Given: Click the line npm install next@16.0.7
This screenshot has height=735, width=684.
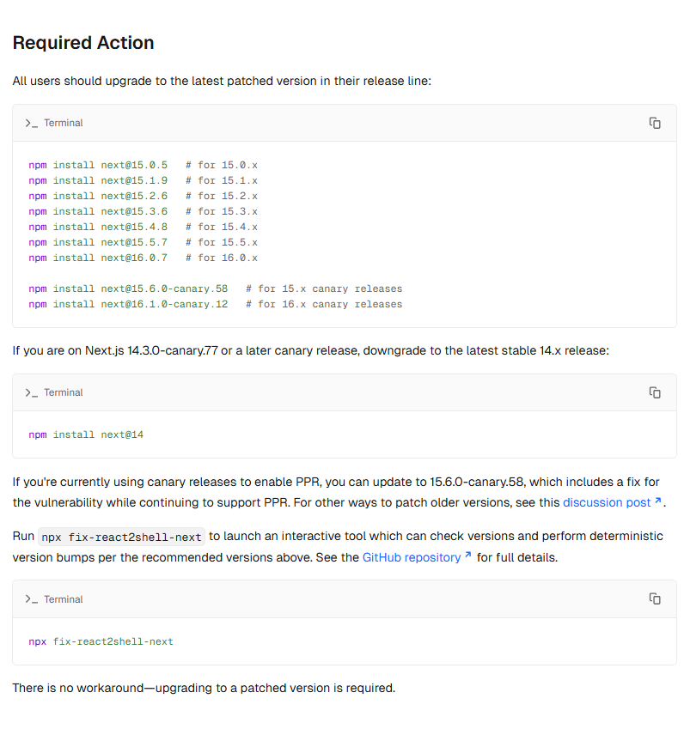Looking at the screenshot, I should click(98, 258).
